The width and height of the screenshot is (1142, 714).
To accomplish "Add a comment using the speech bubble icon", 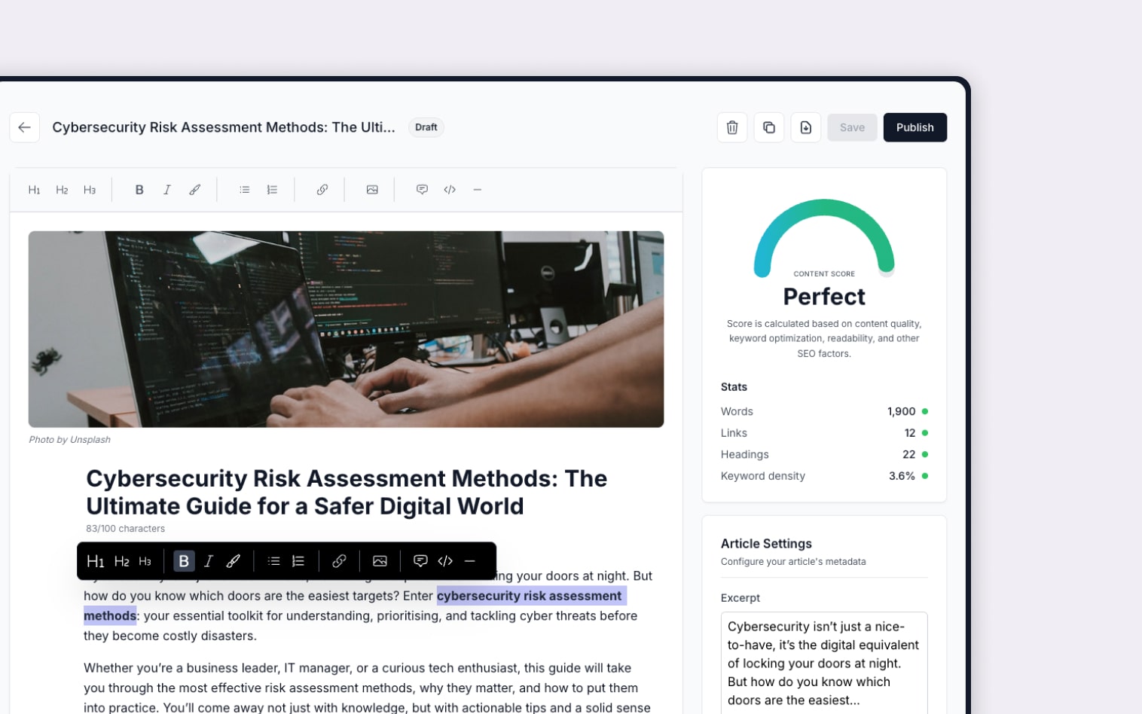I will point(422,189).
